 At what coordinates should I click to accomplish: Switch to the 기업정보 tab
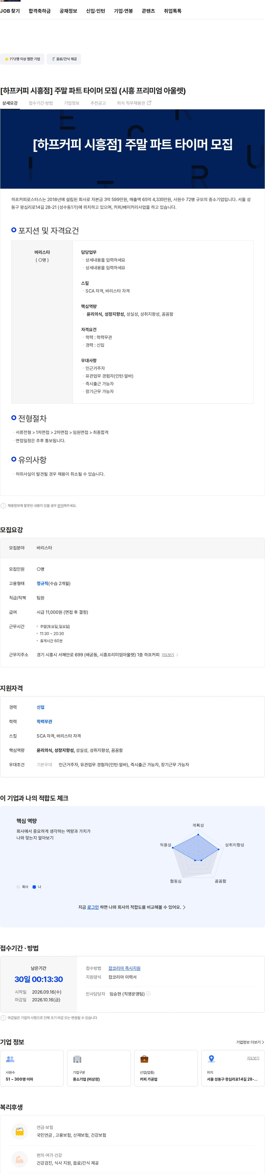(x=72, y=104)
